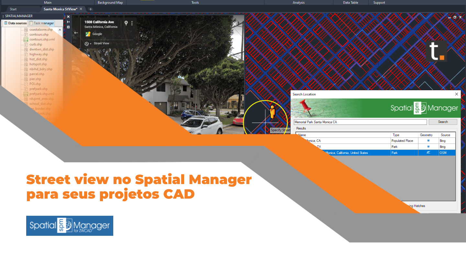
Task: Close the Santa Monica StView tab
Action: tap(81, 9)
